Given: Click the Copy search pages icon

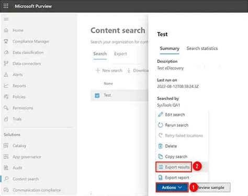Looking at the screenshot, I should pos(160,156).
